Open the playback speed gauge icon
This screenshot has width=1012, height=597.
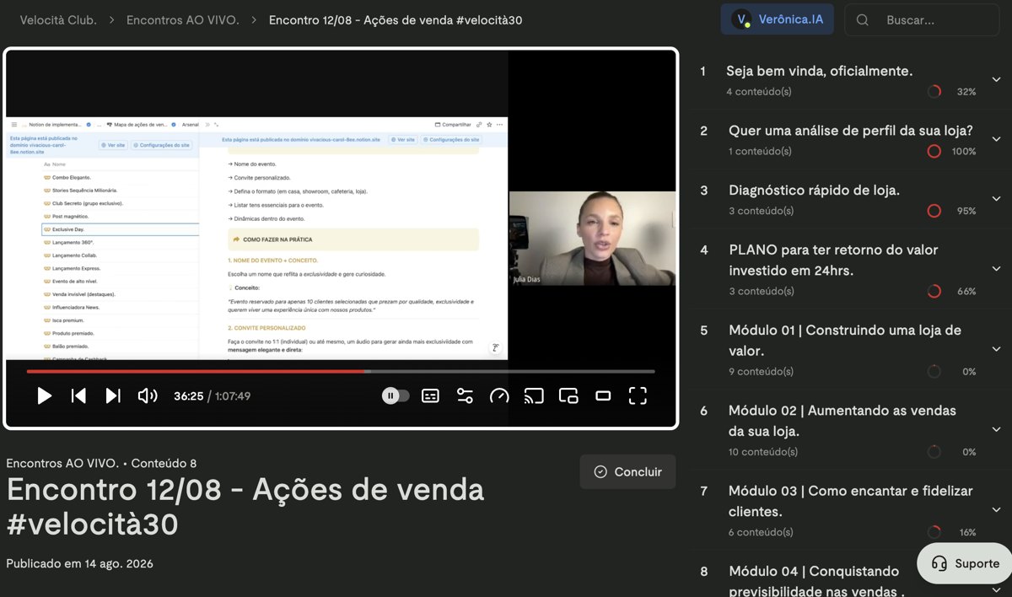[x=499, y=395]
